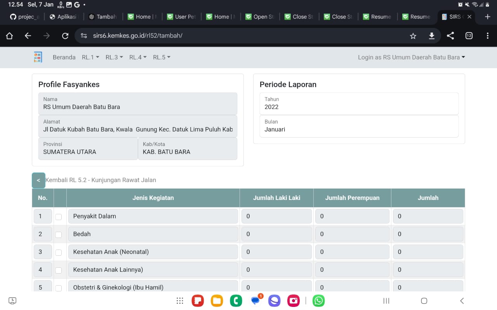The width and height of the screenshot is (497, 310).
Task: Switch to first Resume tab
Action: (377, 17)
